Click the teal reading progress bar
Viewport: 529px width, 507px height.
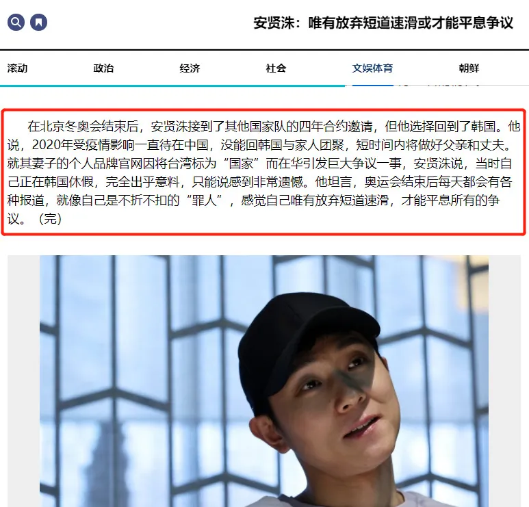(172, 86)
